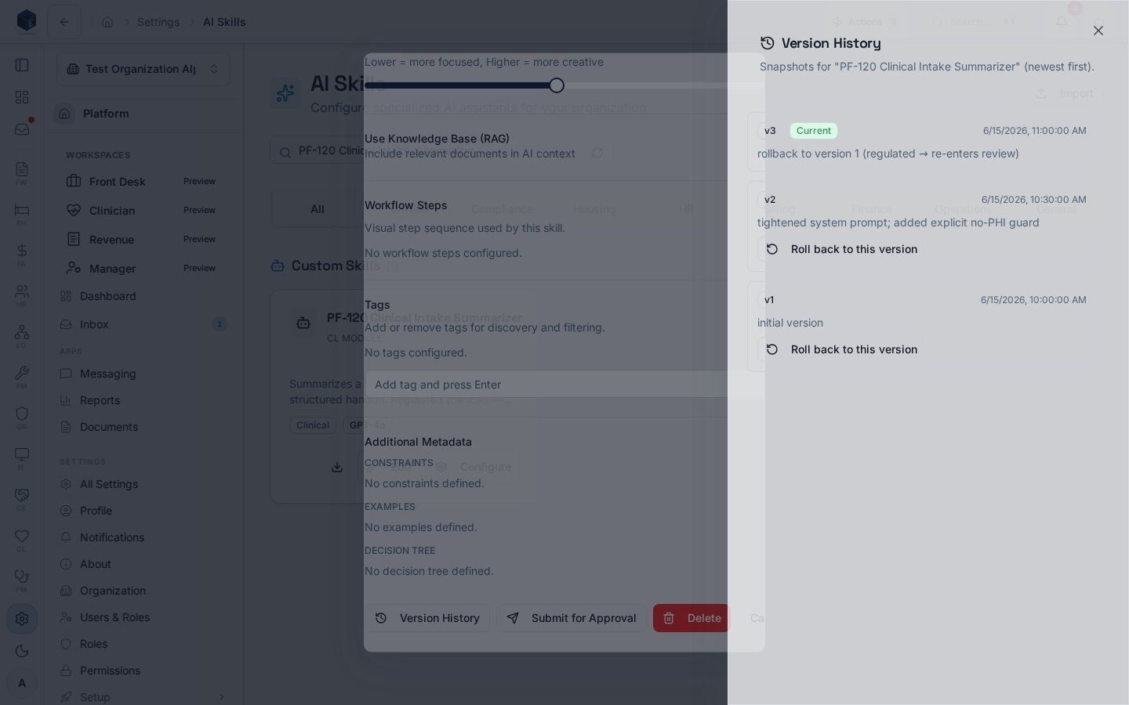Open Clinician workspace

pos(143,211)
